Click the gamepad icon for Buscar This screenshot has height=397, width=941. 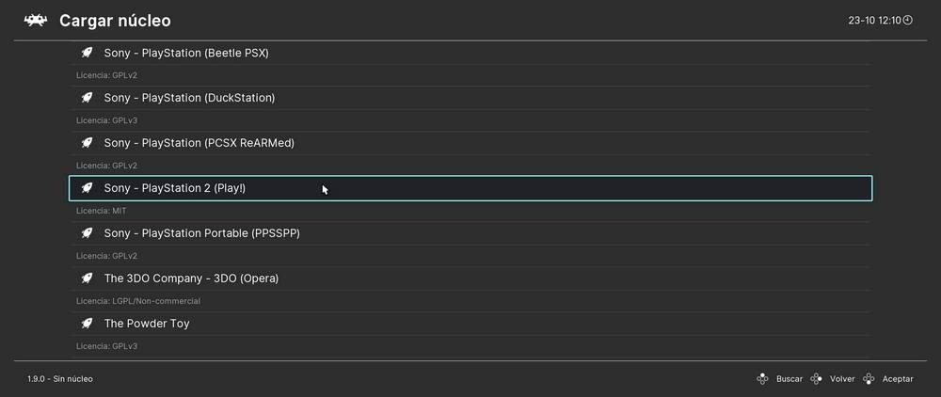762,379
